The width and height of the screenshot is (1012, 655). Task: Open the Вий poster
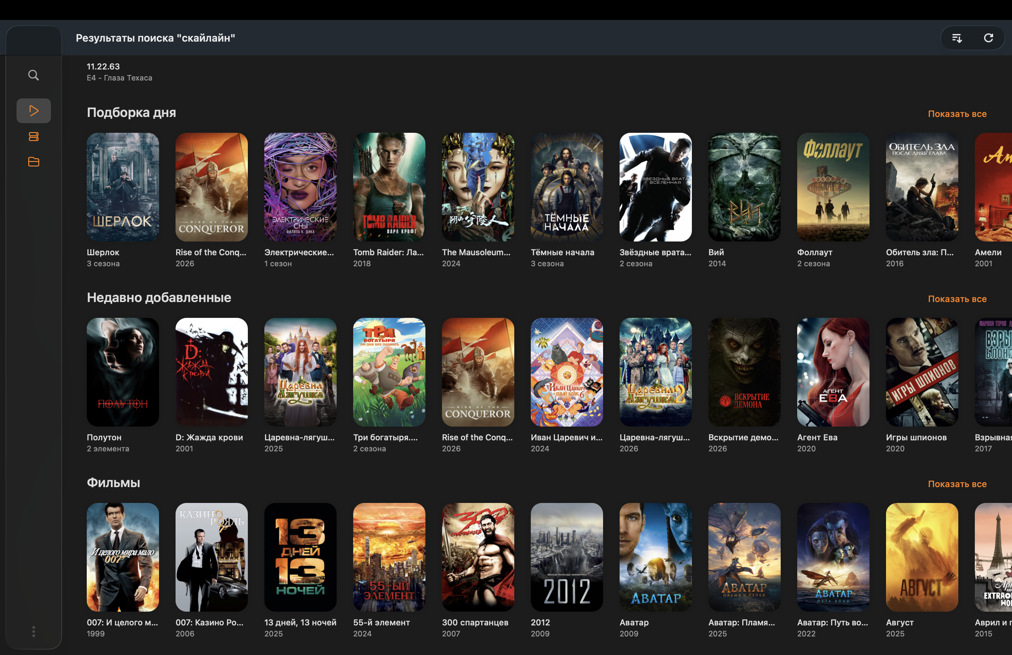(x=745, y=187)
